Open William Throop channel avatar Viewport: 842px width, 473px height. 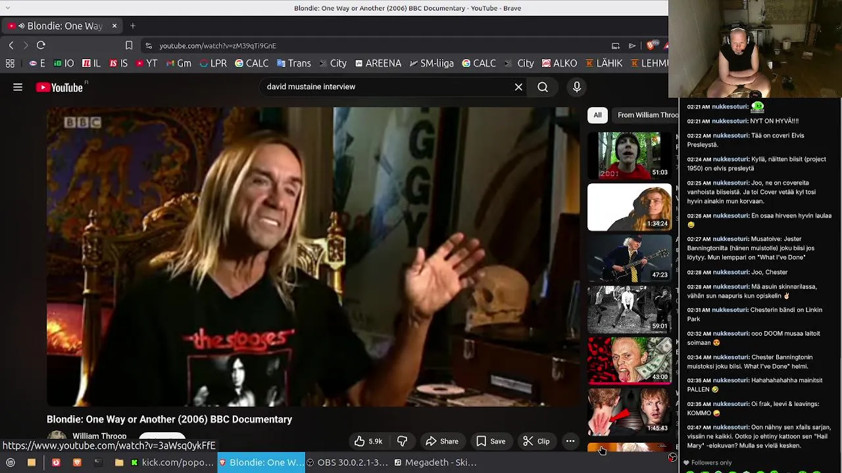point(57,436)
